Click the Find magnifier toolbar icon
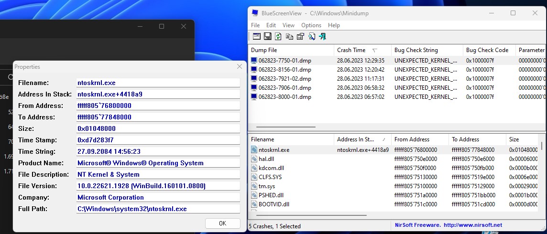The image size is (547, 234). (312, 36)
